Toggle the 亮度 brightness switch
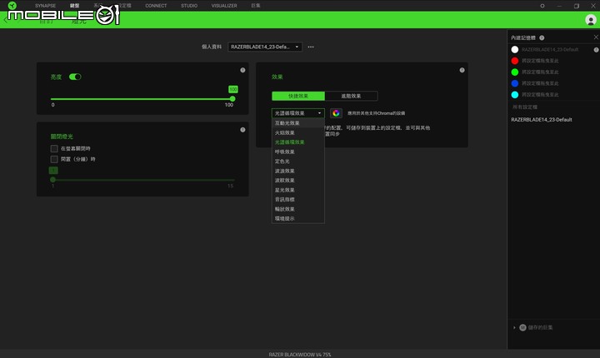The height and width of the screenshot is (358, 600). click(75, 77)
